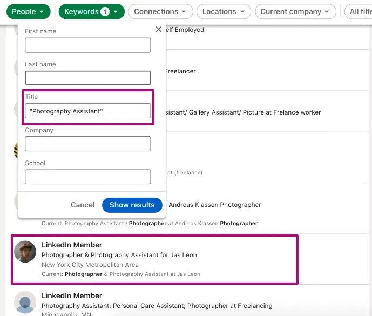Select the "at (freelance)" result text
372x316 pixels.
185,173
